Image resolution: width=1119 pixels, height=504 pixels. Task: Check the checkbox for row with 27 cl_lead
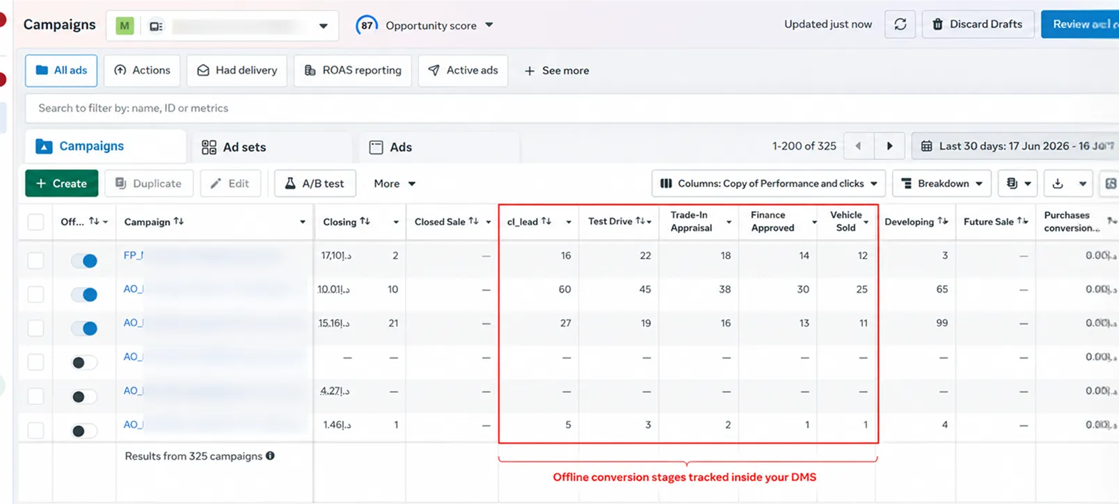[35, 327]
